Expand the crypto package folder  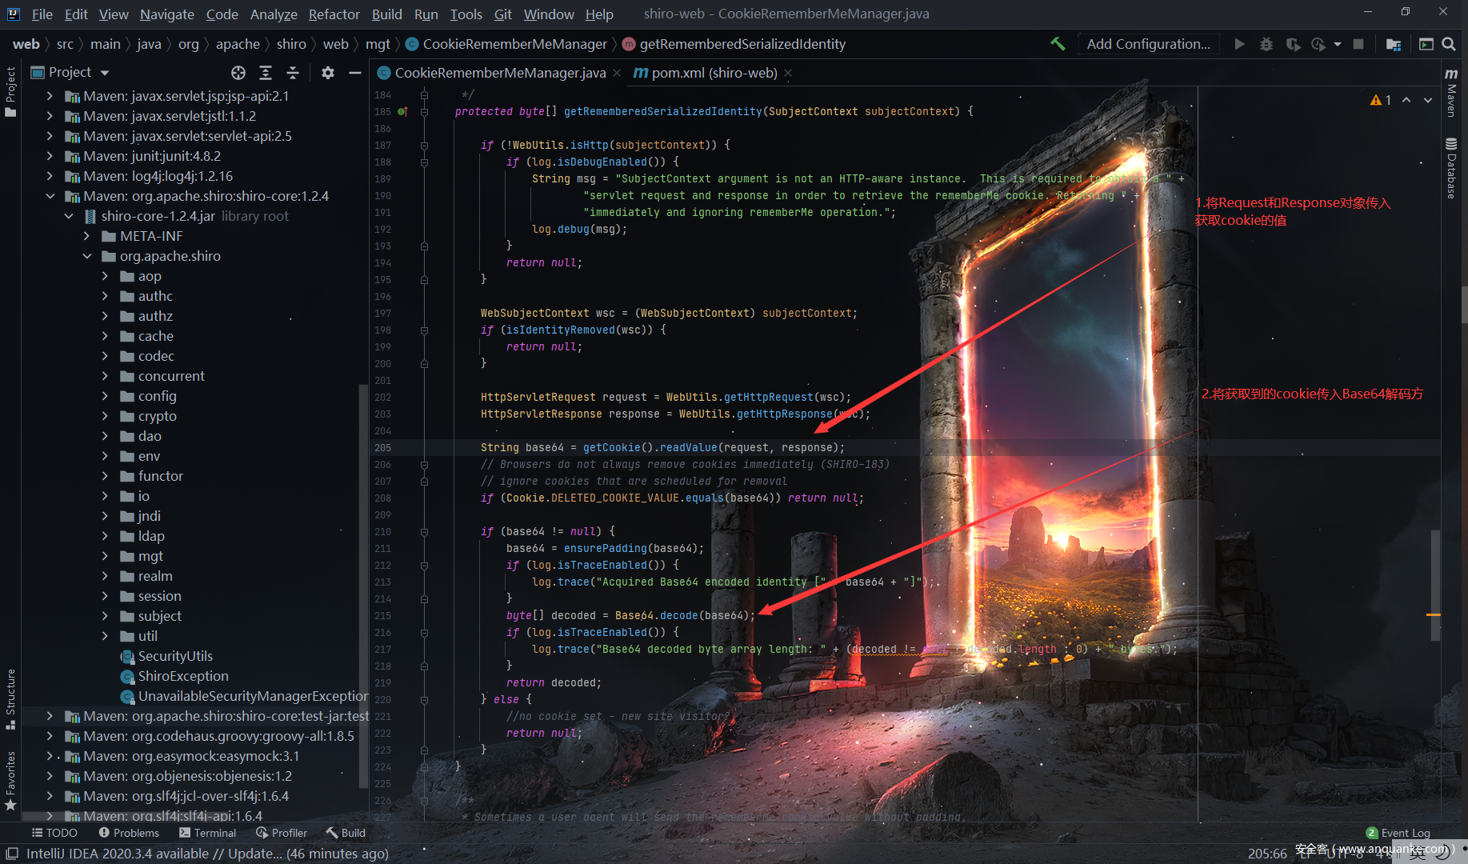(105, 416)
